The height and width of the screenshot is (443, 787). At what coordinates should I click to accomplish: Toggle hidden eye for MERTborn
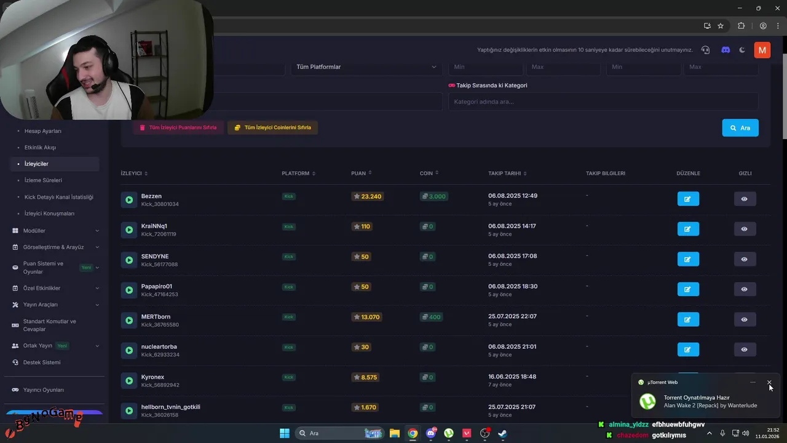(745, 319)
